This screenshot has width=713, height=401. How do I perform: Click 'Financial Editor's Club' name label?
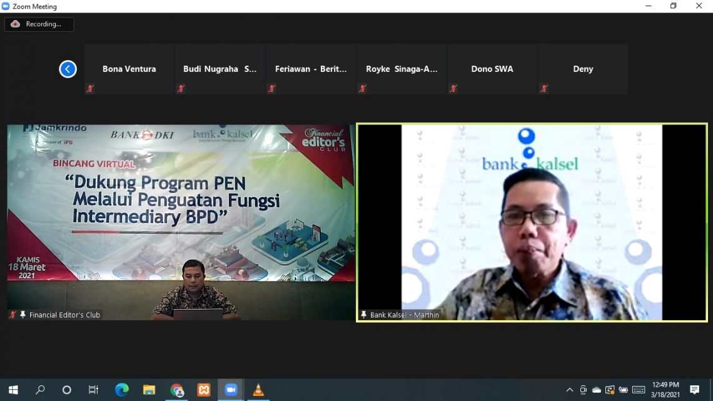point(64,315)
